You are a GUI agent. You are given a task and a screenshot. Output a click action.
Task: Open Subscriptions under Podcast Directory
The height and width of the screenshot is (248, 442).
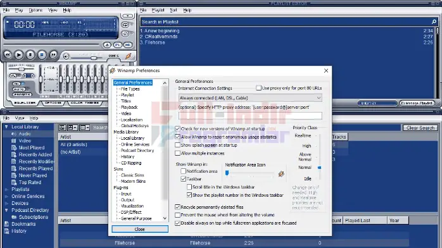point(34,217)
